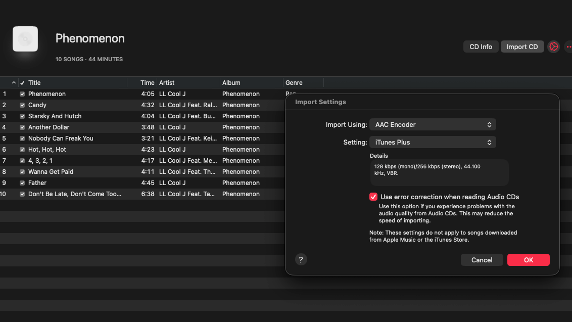Image resolution: width=572 pixels, height=322 pixels.
Task: Uncheck the Father track checkbox
Action: tap(22, 183)
